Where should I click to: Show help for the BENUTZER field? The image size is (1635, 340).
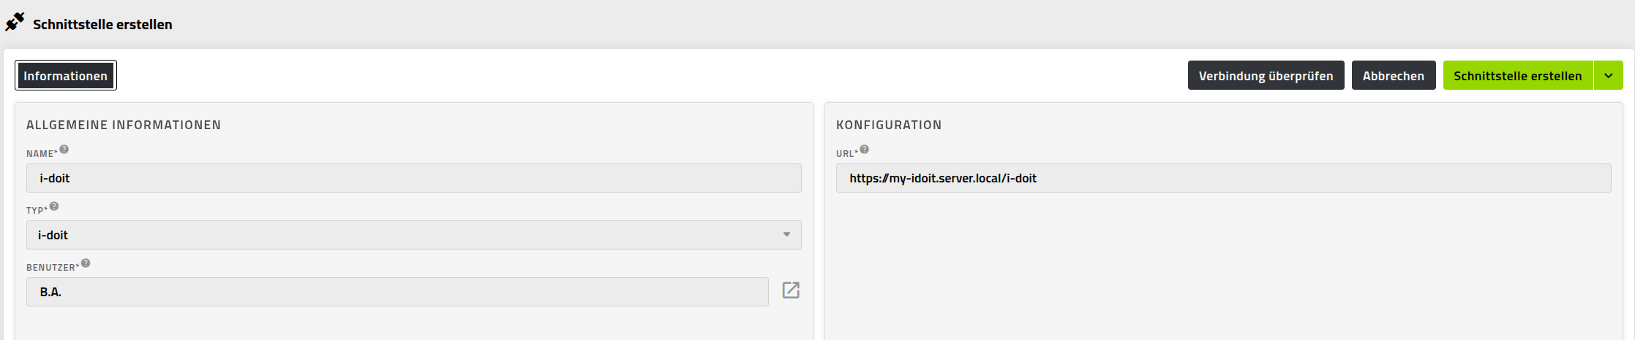[x=86, y=263]
